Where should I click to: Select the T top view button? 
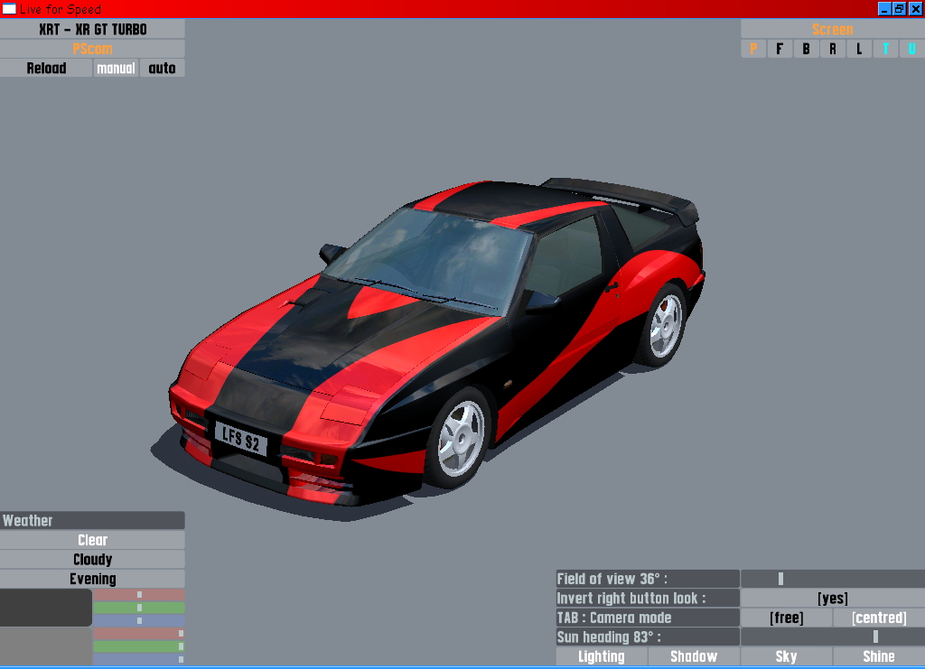pos(885,49)
